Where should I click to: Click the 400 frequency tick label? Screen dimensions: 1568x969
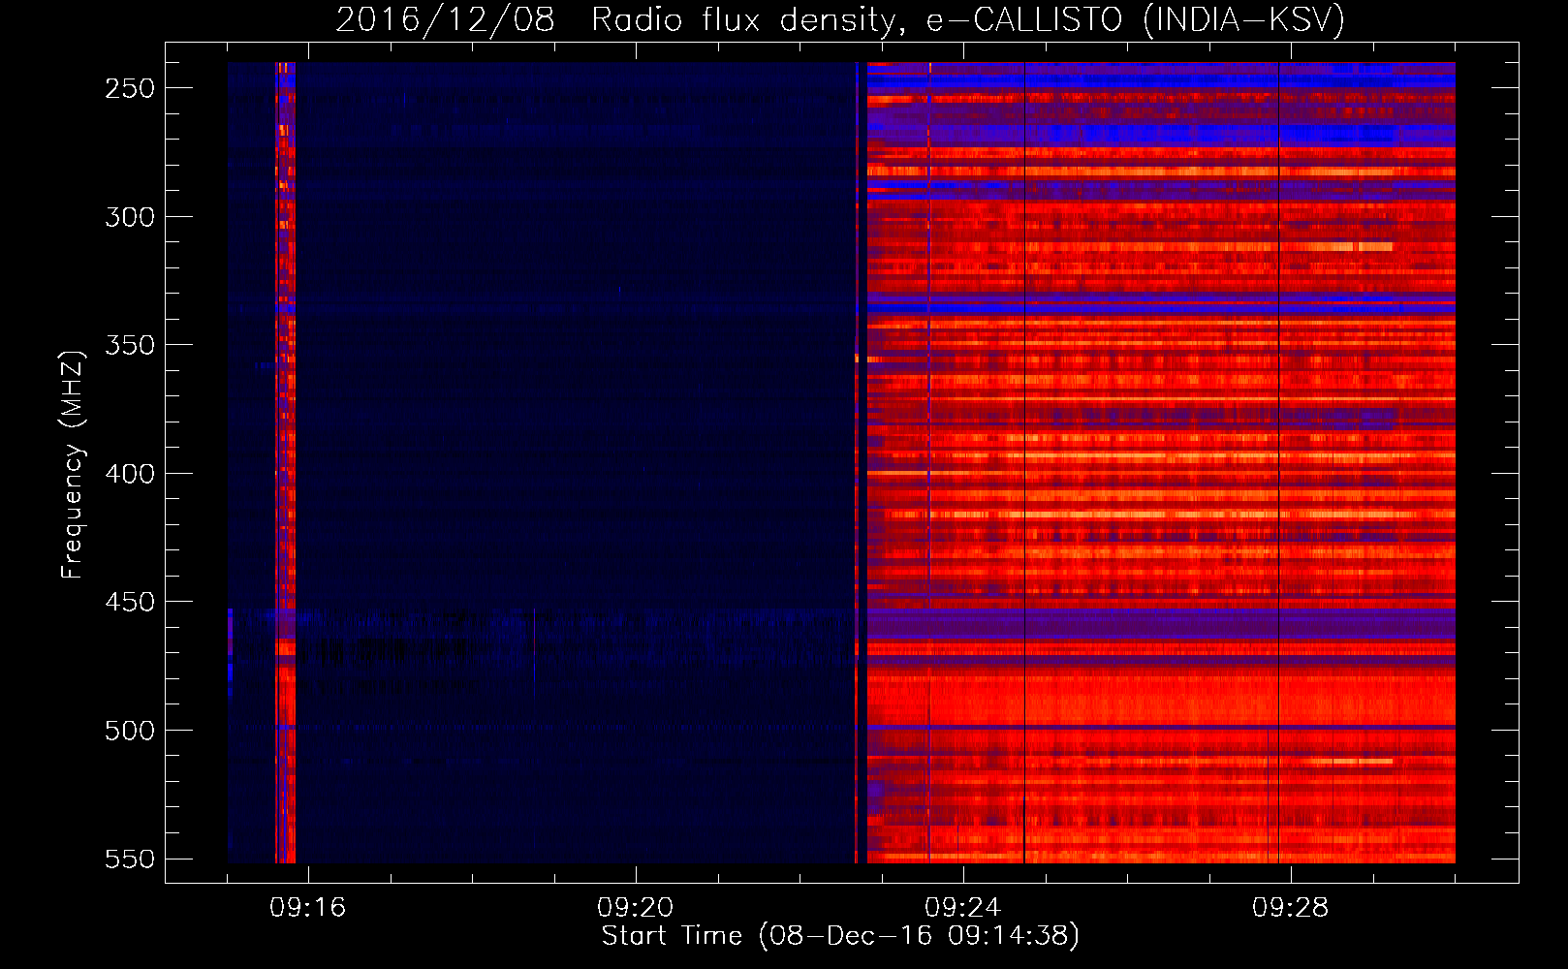click(x=130, y=474)
